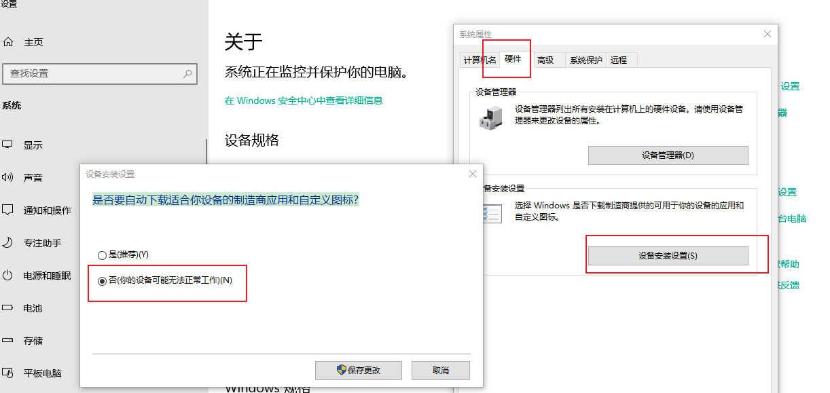Open Focus assist moon icon
The image size is (830, 393).
[8, 242]
